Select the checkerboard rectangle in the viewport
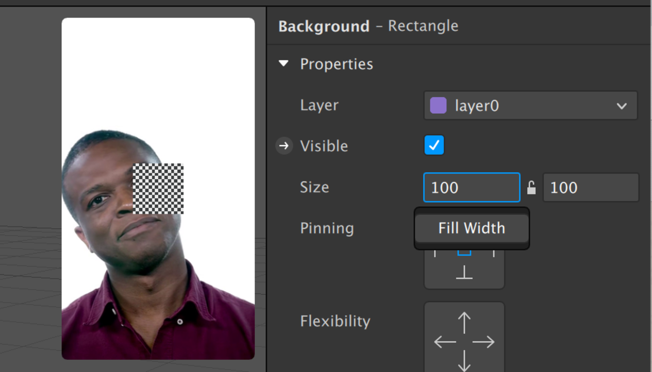Image resolution: width=652 pixels, height=372 pixels. click(158, 189)
